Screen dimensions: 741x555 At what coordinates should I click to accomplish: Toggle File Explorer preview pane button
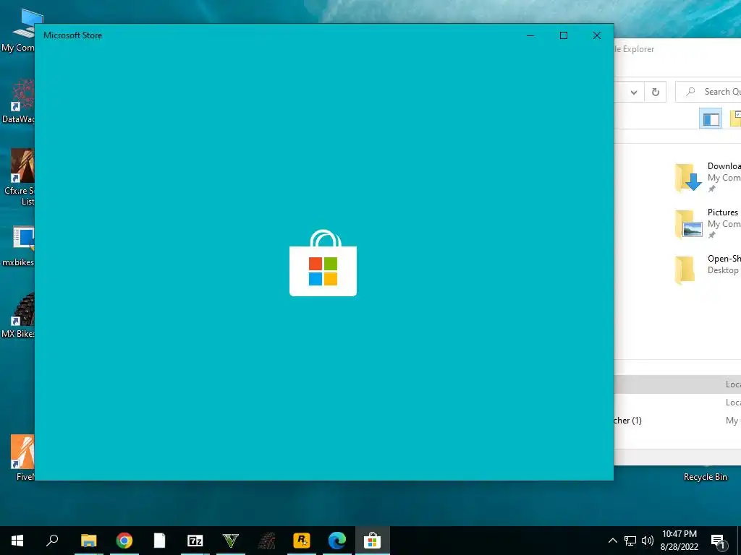711,119
